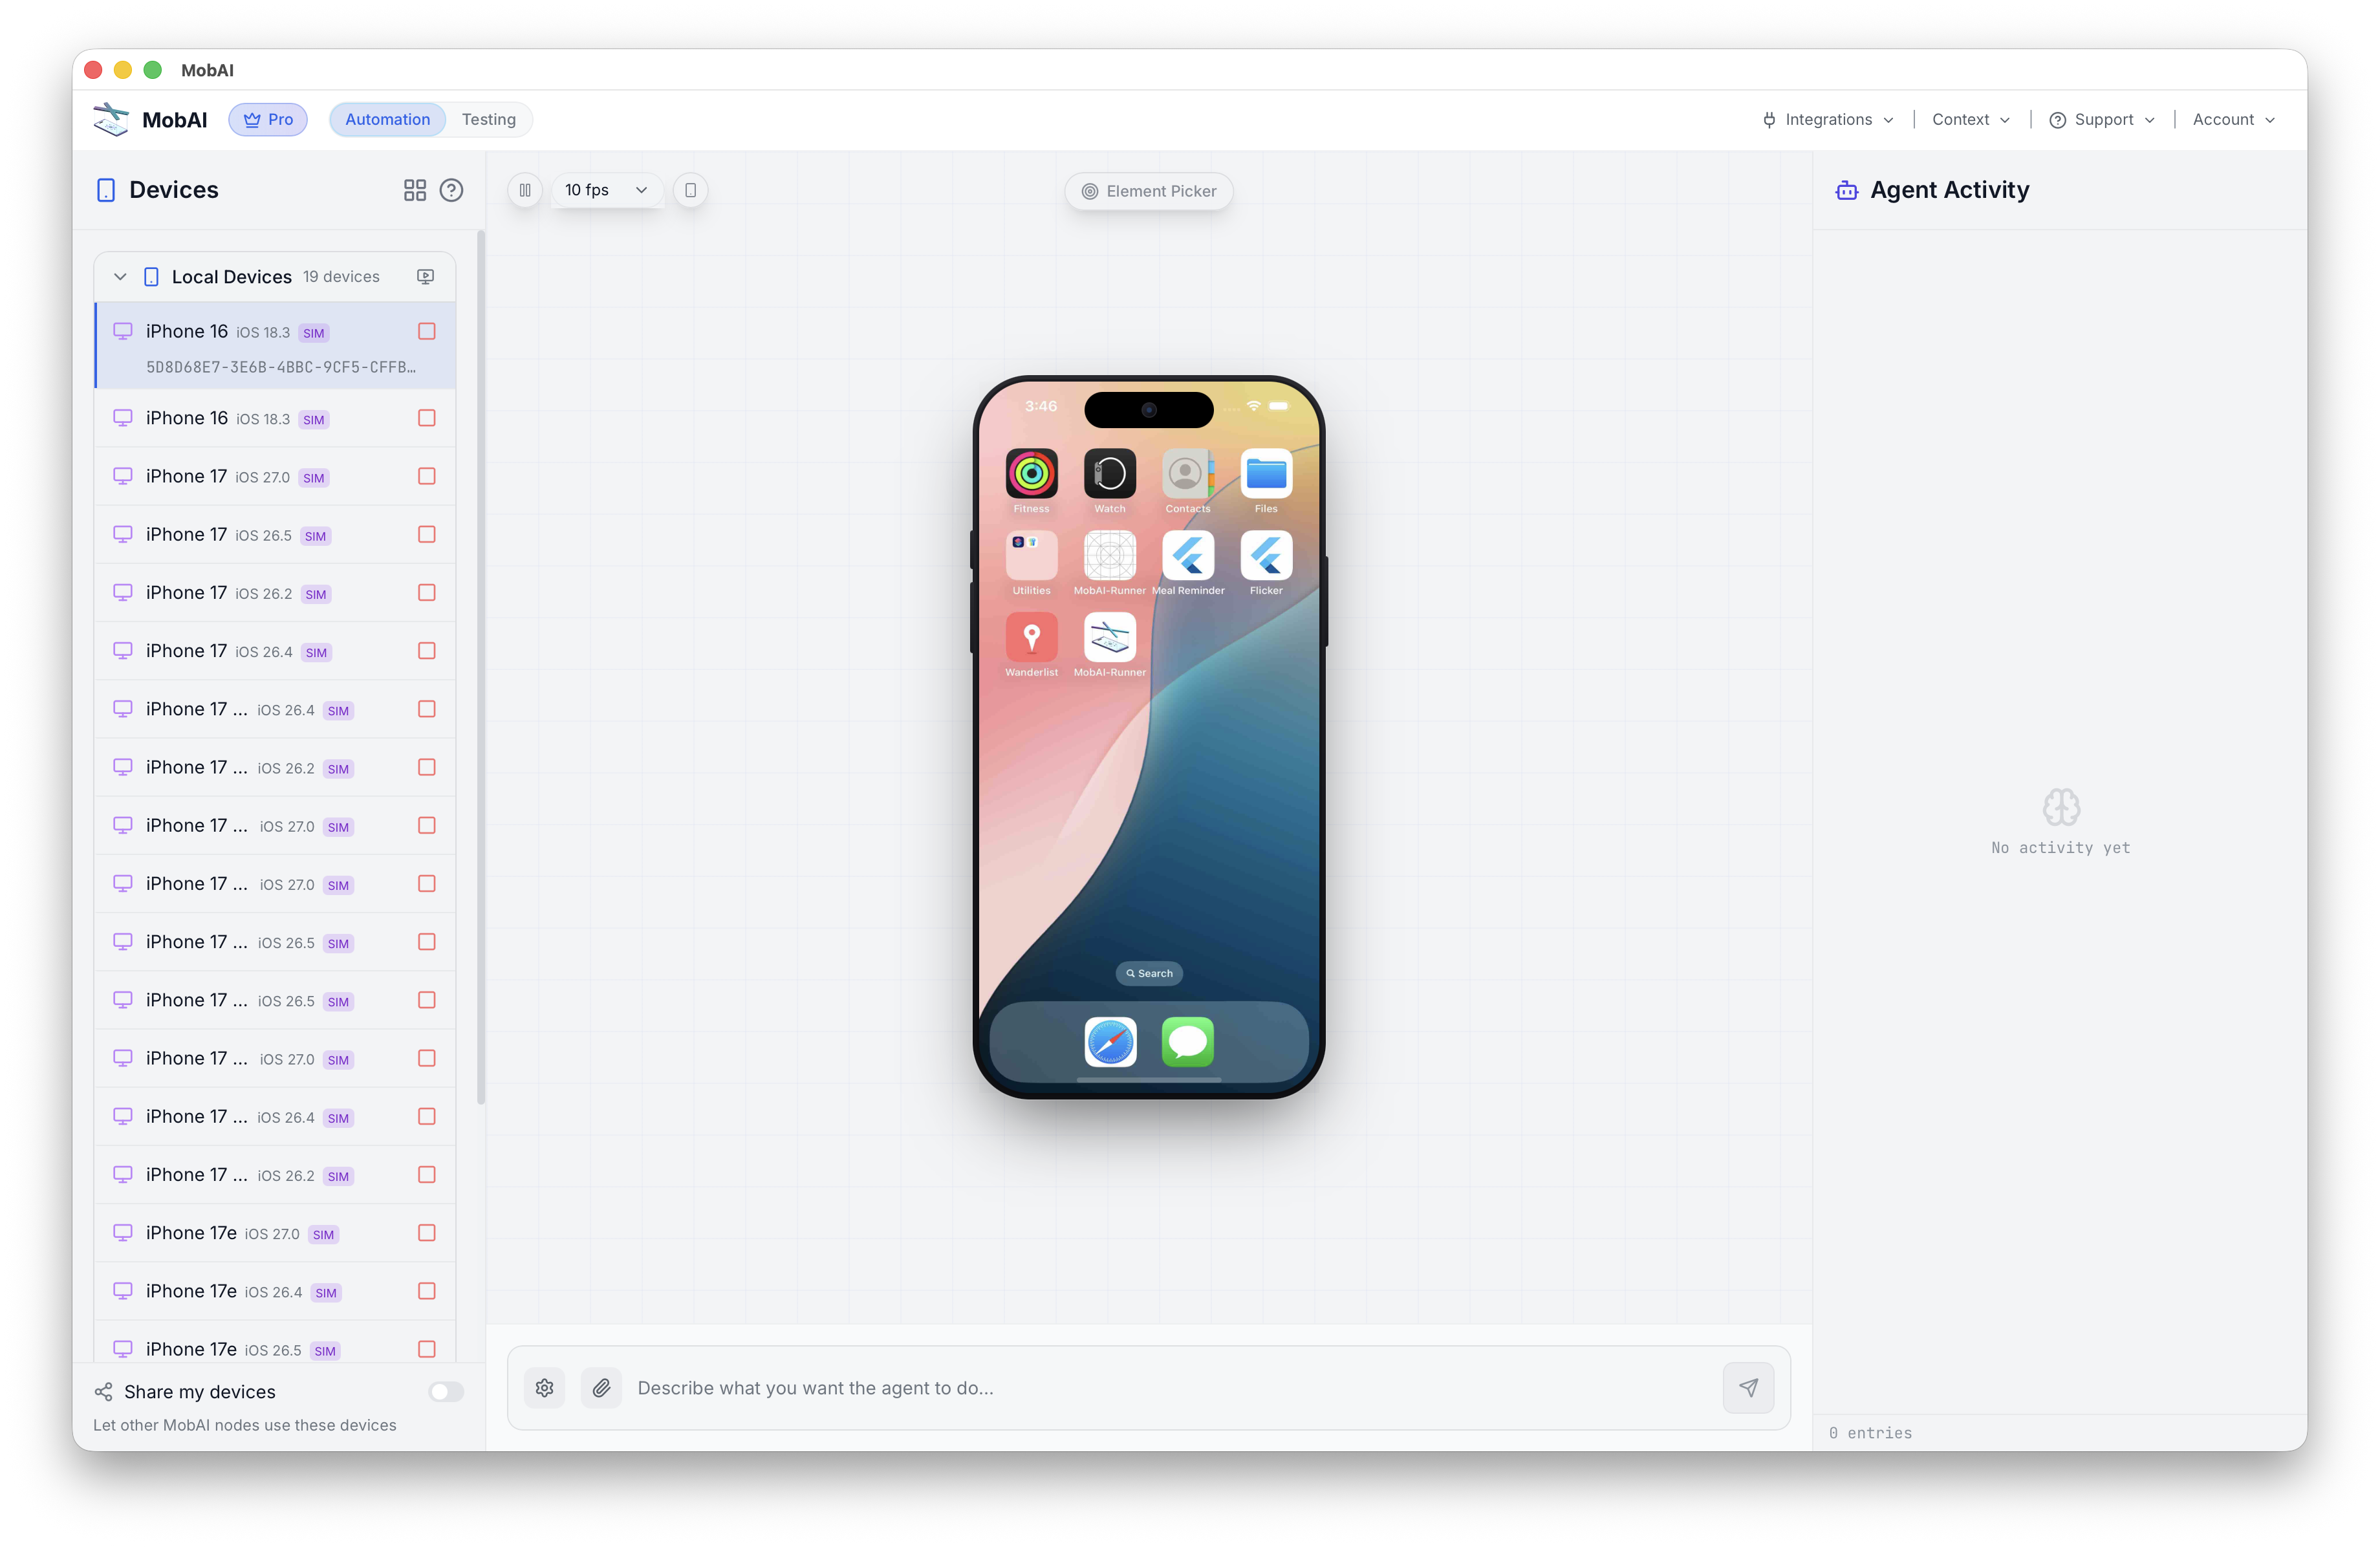Click the '0 entries' status text

coord(1870,1433)
